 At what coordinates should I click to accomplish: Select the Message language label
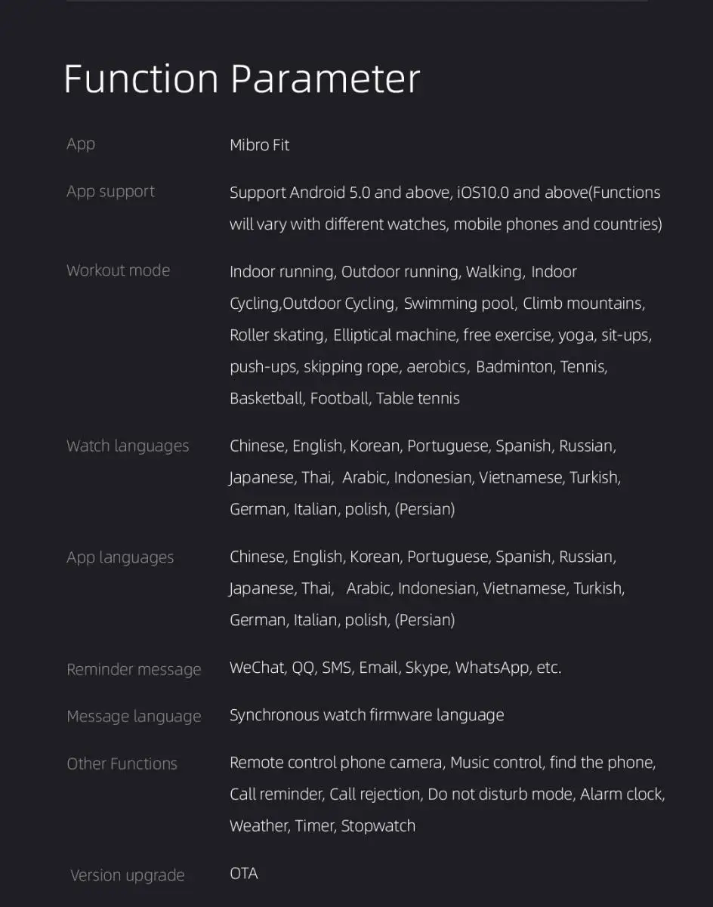[134, 716]
